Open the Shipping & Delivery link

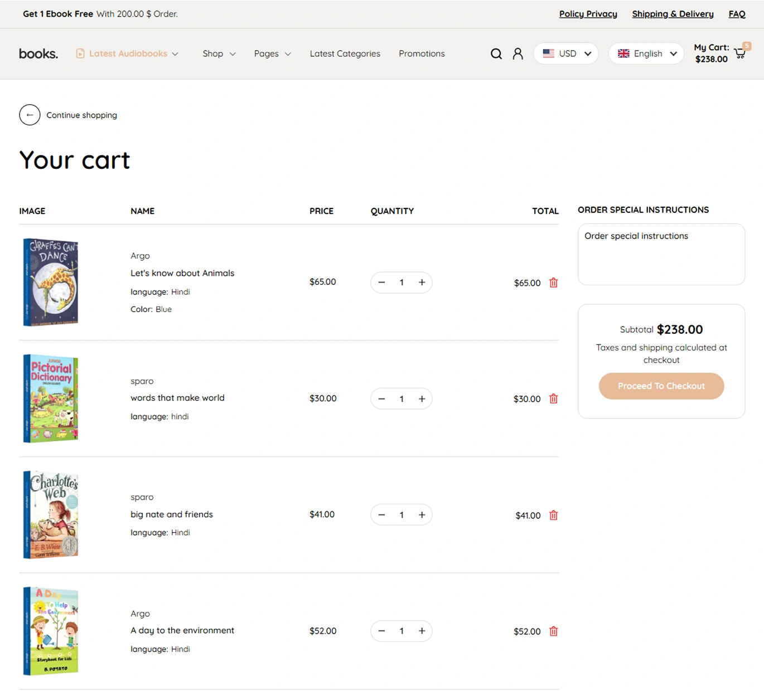(x=673, y=14)
